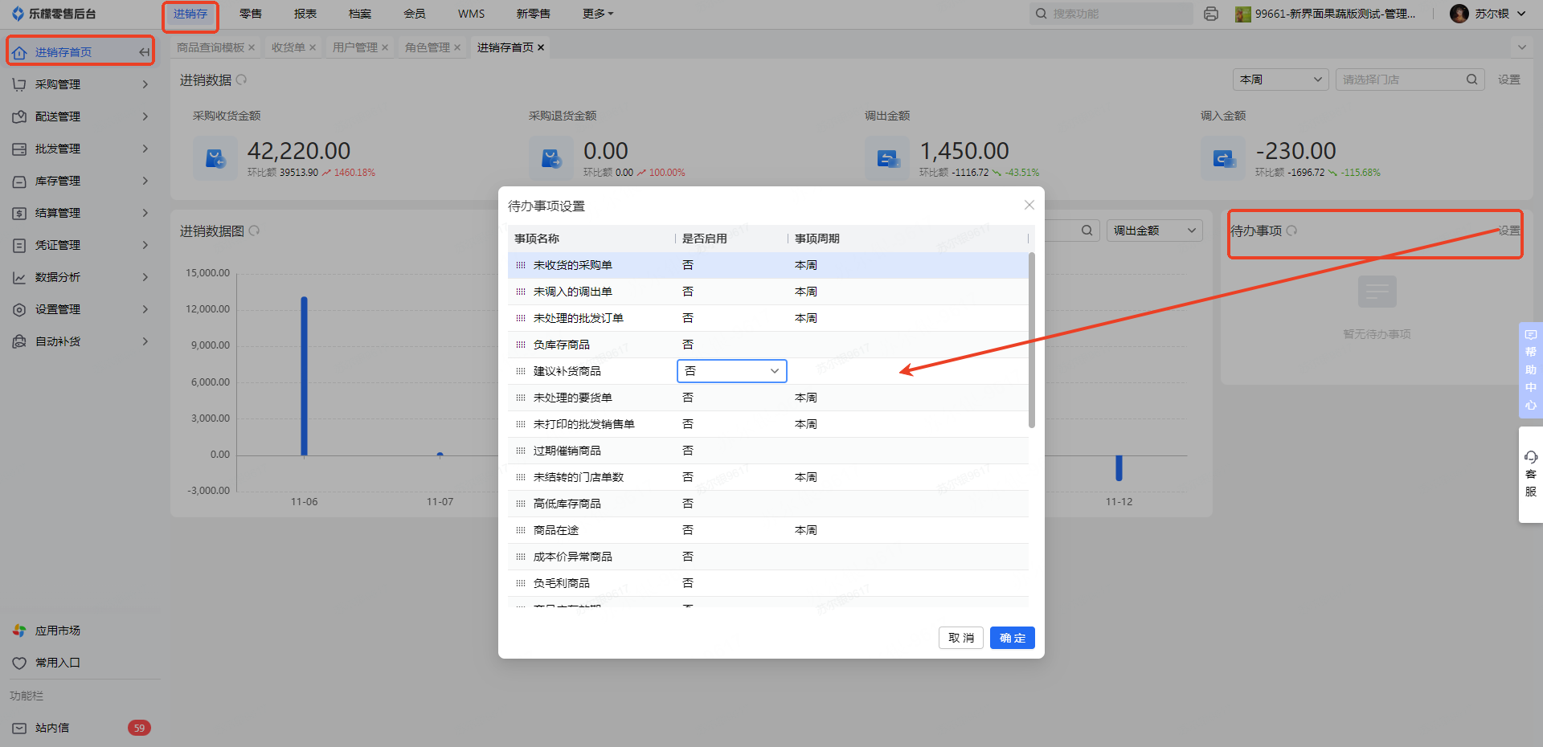Open the tab list chevron at far right
1543x747 pixels.
coord(1521,47)
